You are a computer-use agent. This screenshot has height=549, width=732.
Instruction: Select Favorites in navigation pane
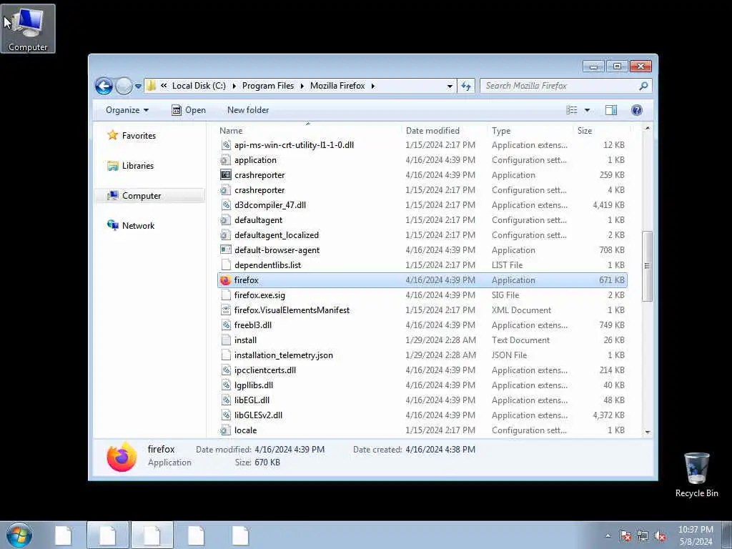coord(132,135)
